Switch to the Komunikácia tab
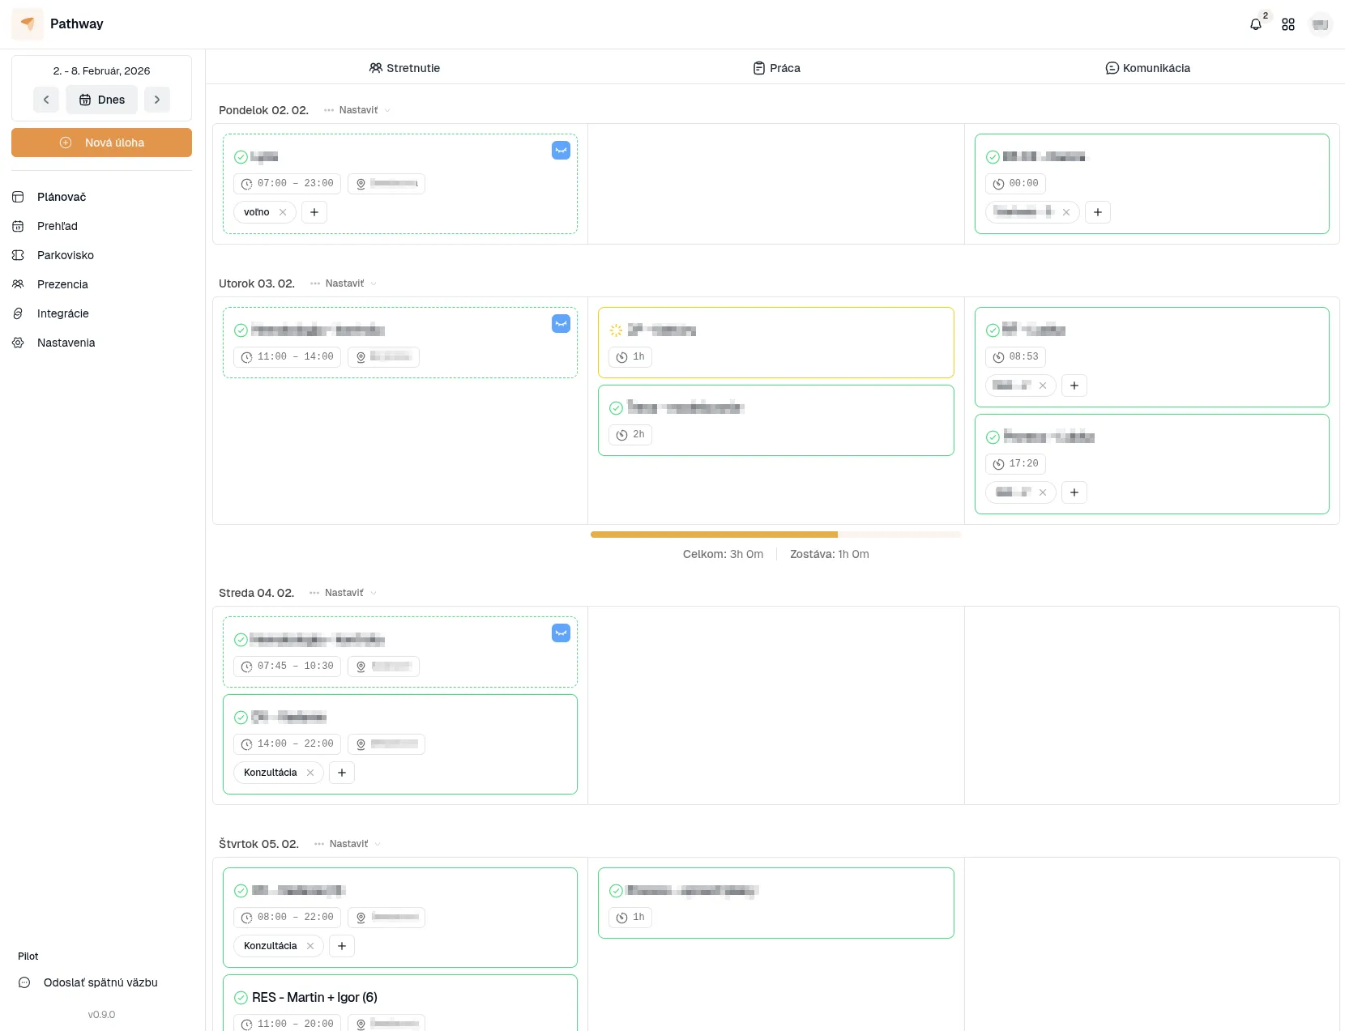Image resolution: width=1345 pixels, height=1031 pixels. 1147,68
